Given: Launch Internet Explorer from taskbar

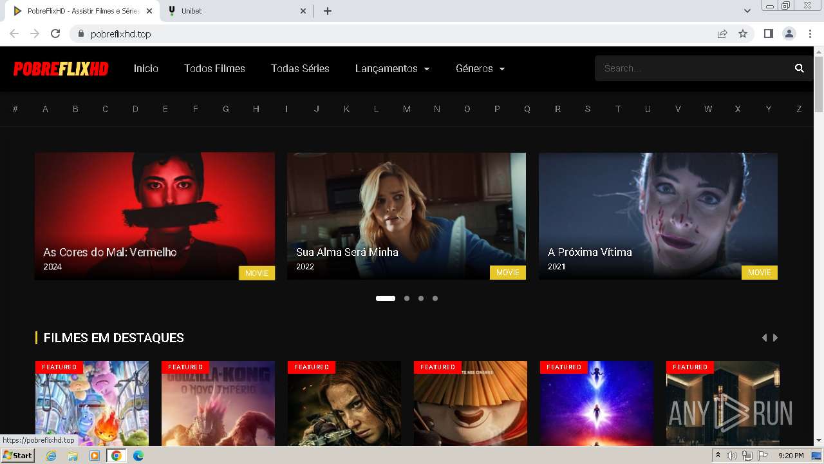Looking at the screenshot, I should pos(51,456).
